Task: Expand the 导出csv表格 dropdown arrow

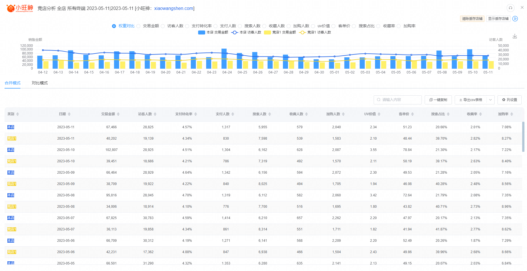Action: point(490,100)
